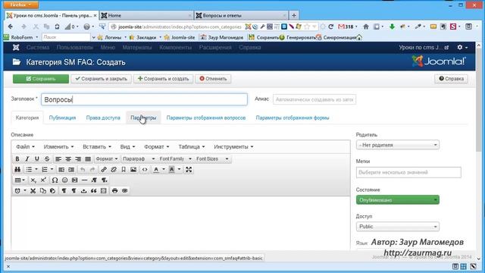This screenshot has width=485, height=273.
Task: Switch to Вопросы и ответы browser tab
Action: tap(241, 15)
